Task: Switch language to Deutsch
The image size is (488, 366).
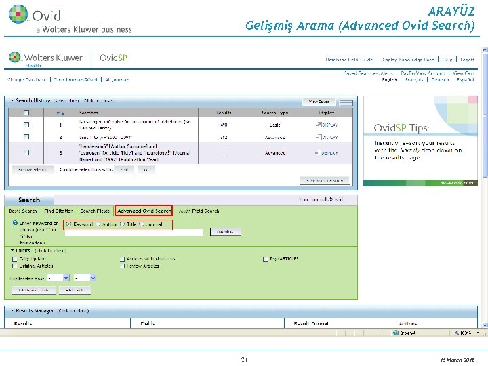Action: coord(440,80)
